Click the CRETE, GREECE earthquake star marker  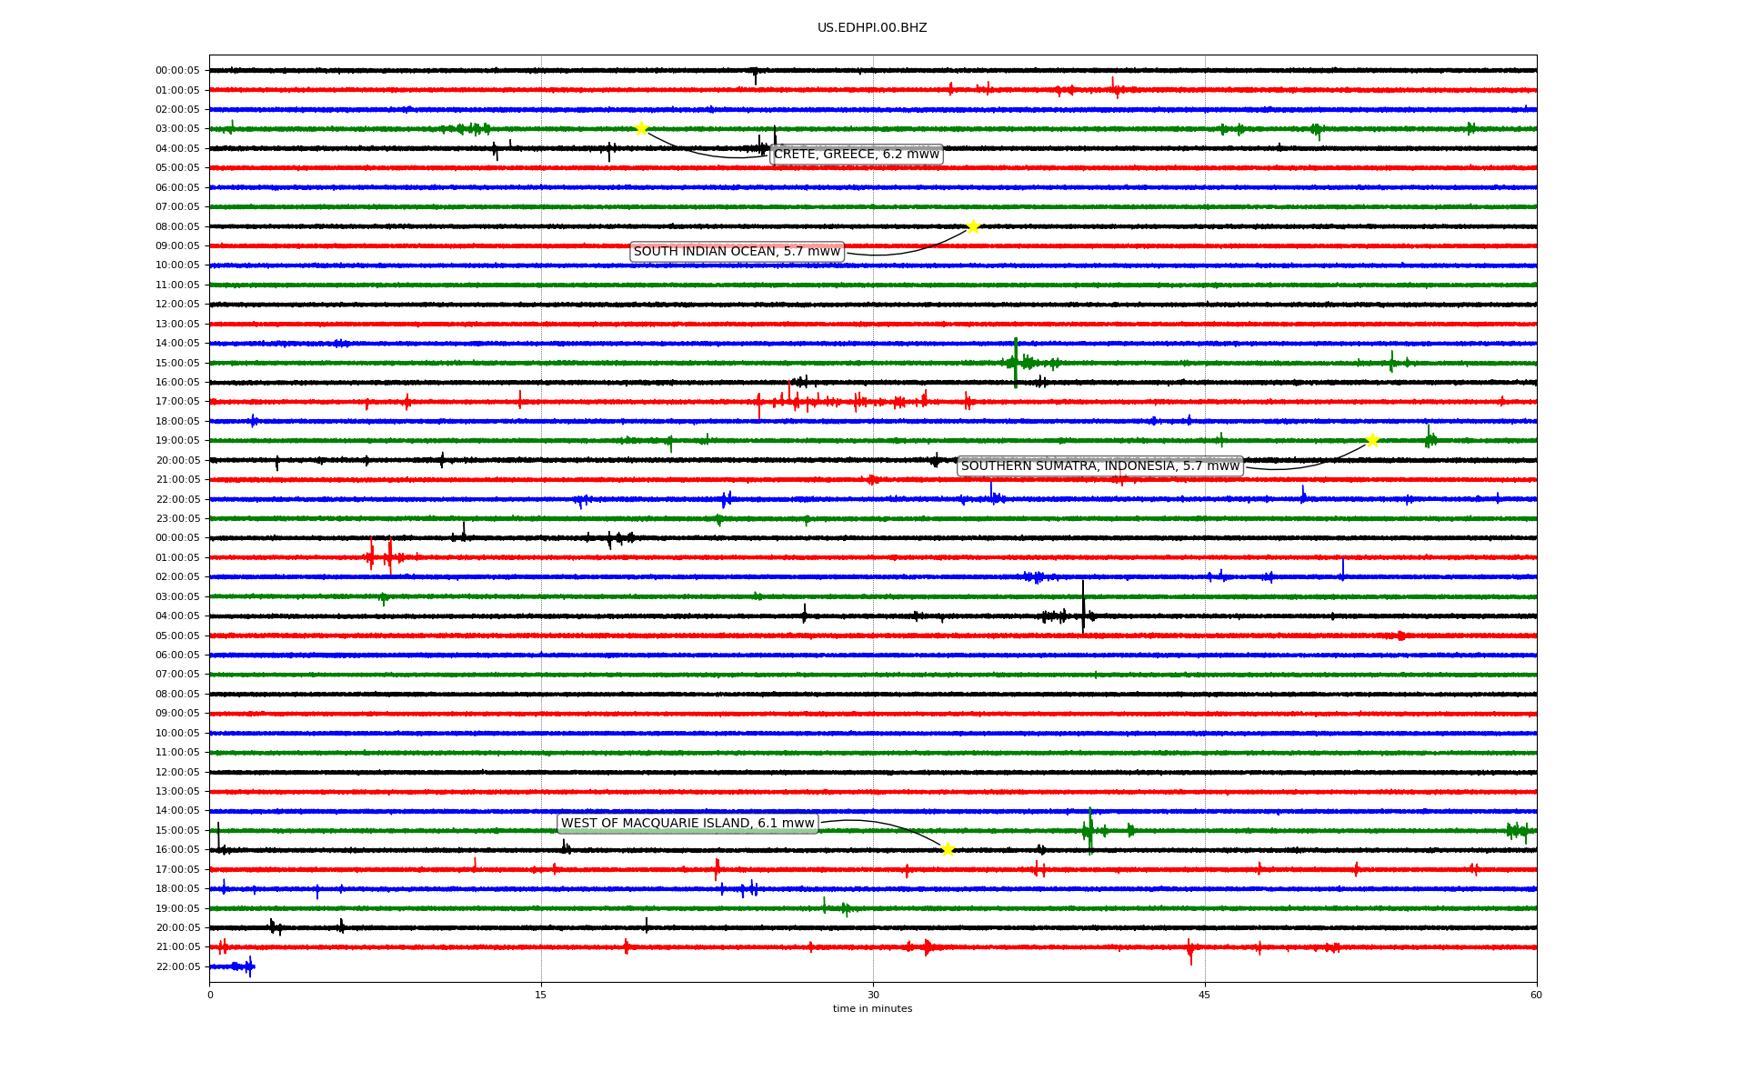[x=641, y=128]
